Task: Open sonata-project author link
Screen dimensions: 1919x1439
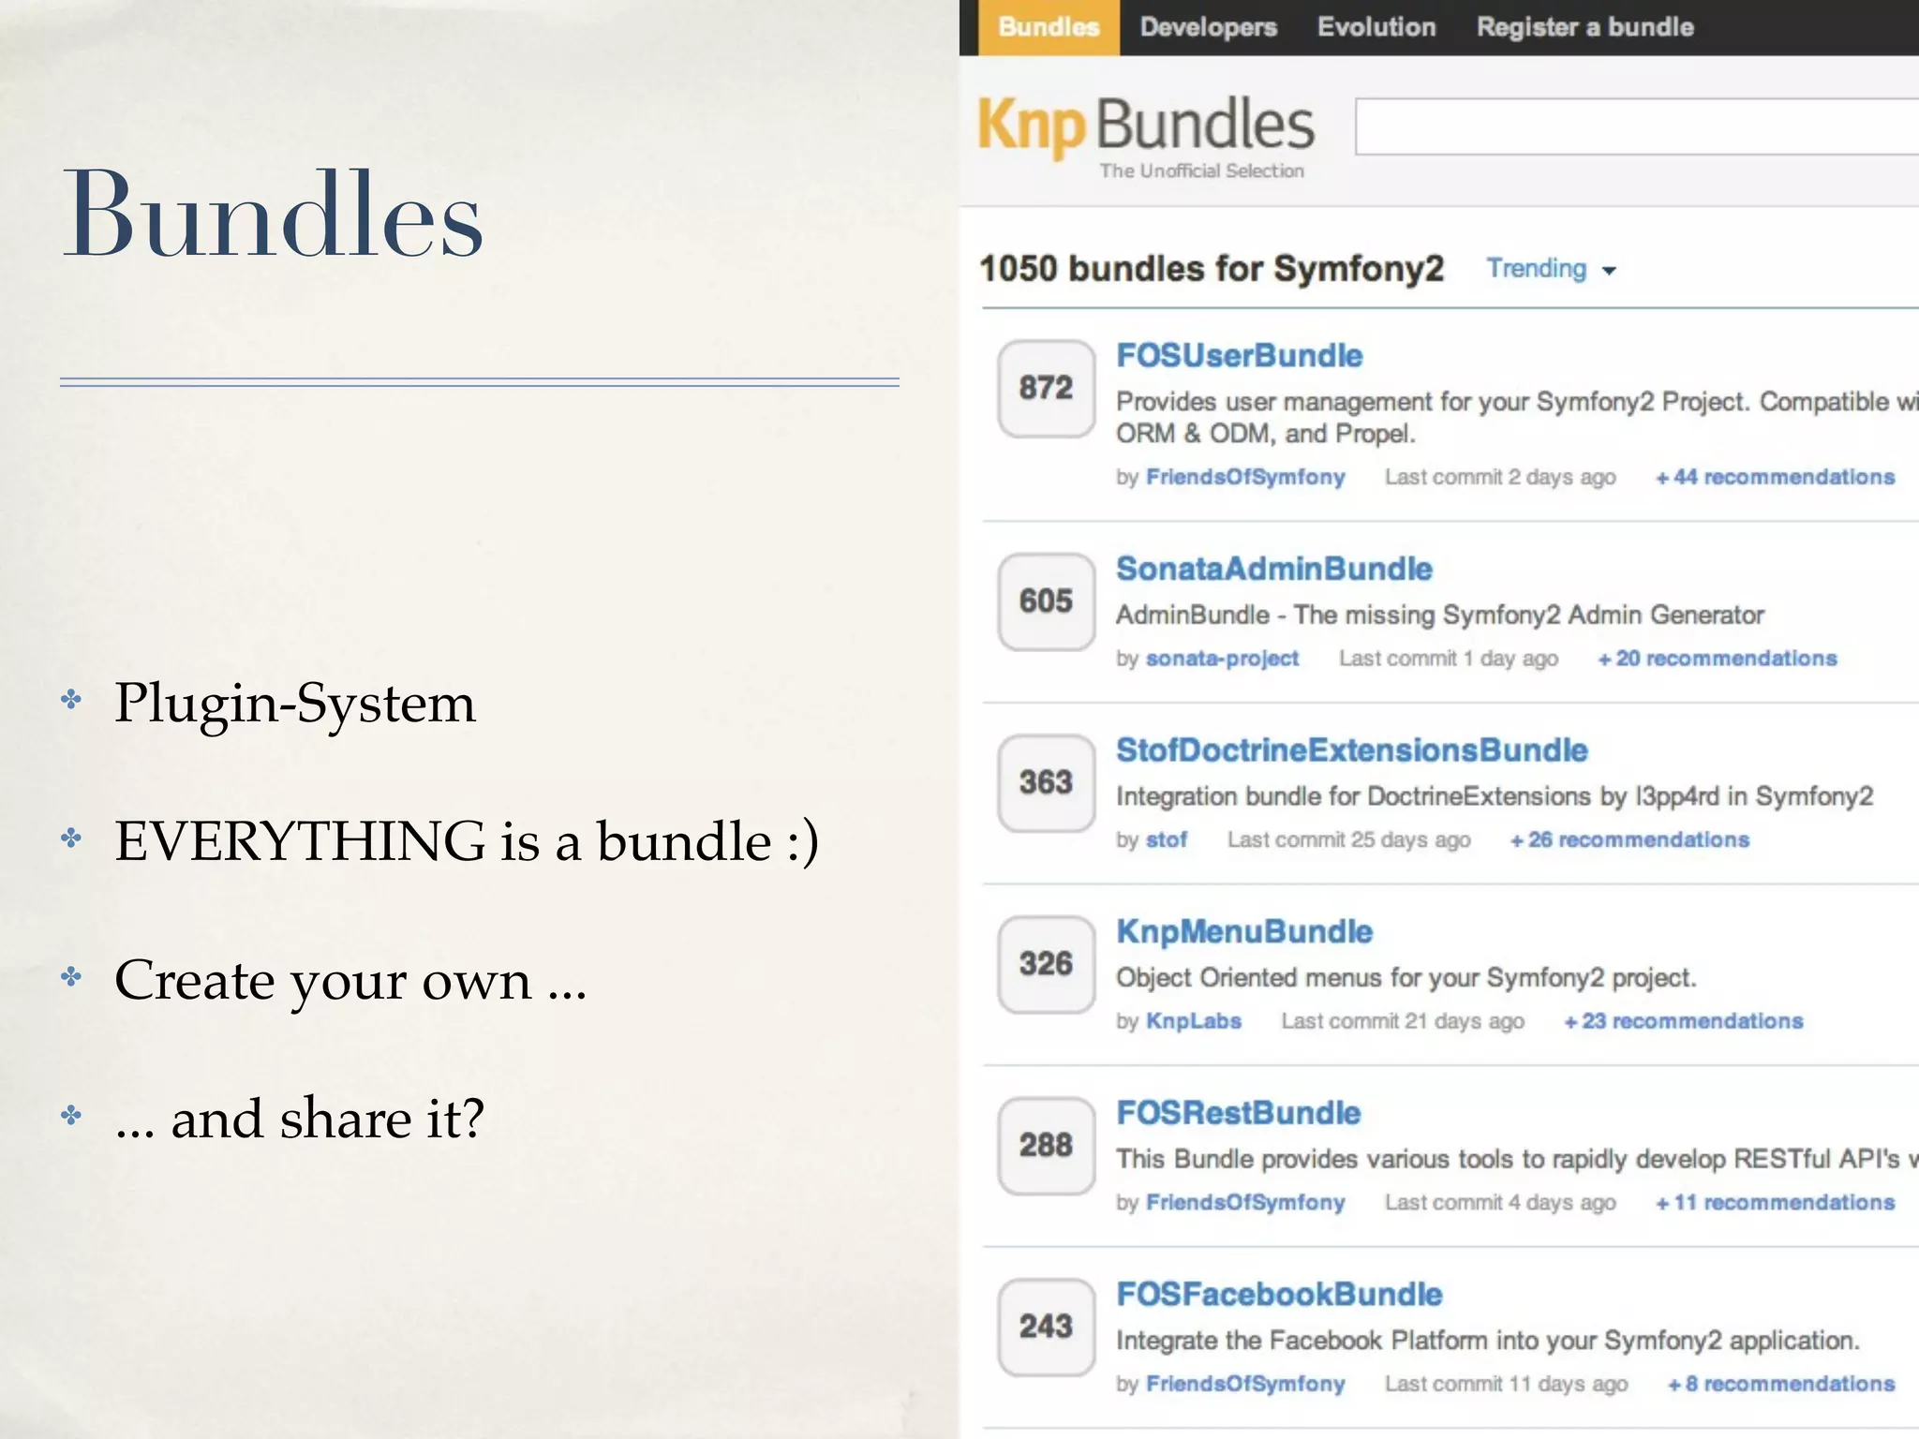Action: (1222, 659)
